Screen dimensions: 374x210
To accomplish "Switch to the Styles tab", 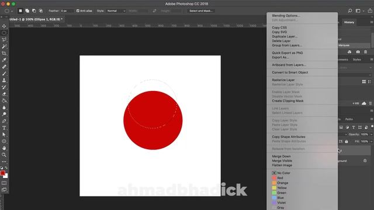I will click(357, 60).
